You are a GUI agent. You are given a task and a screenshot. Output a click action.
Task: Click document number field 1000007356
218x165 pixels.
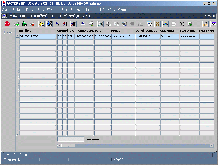[84, 36]
